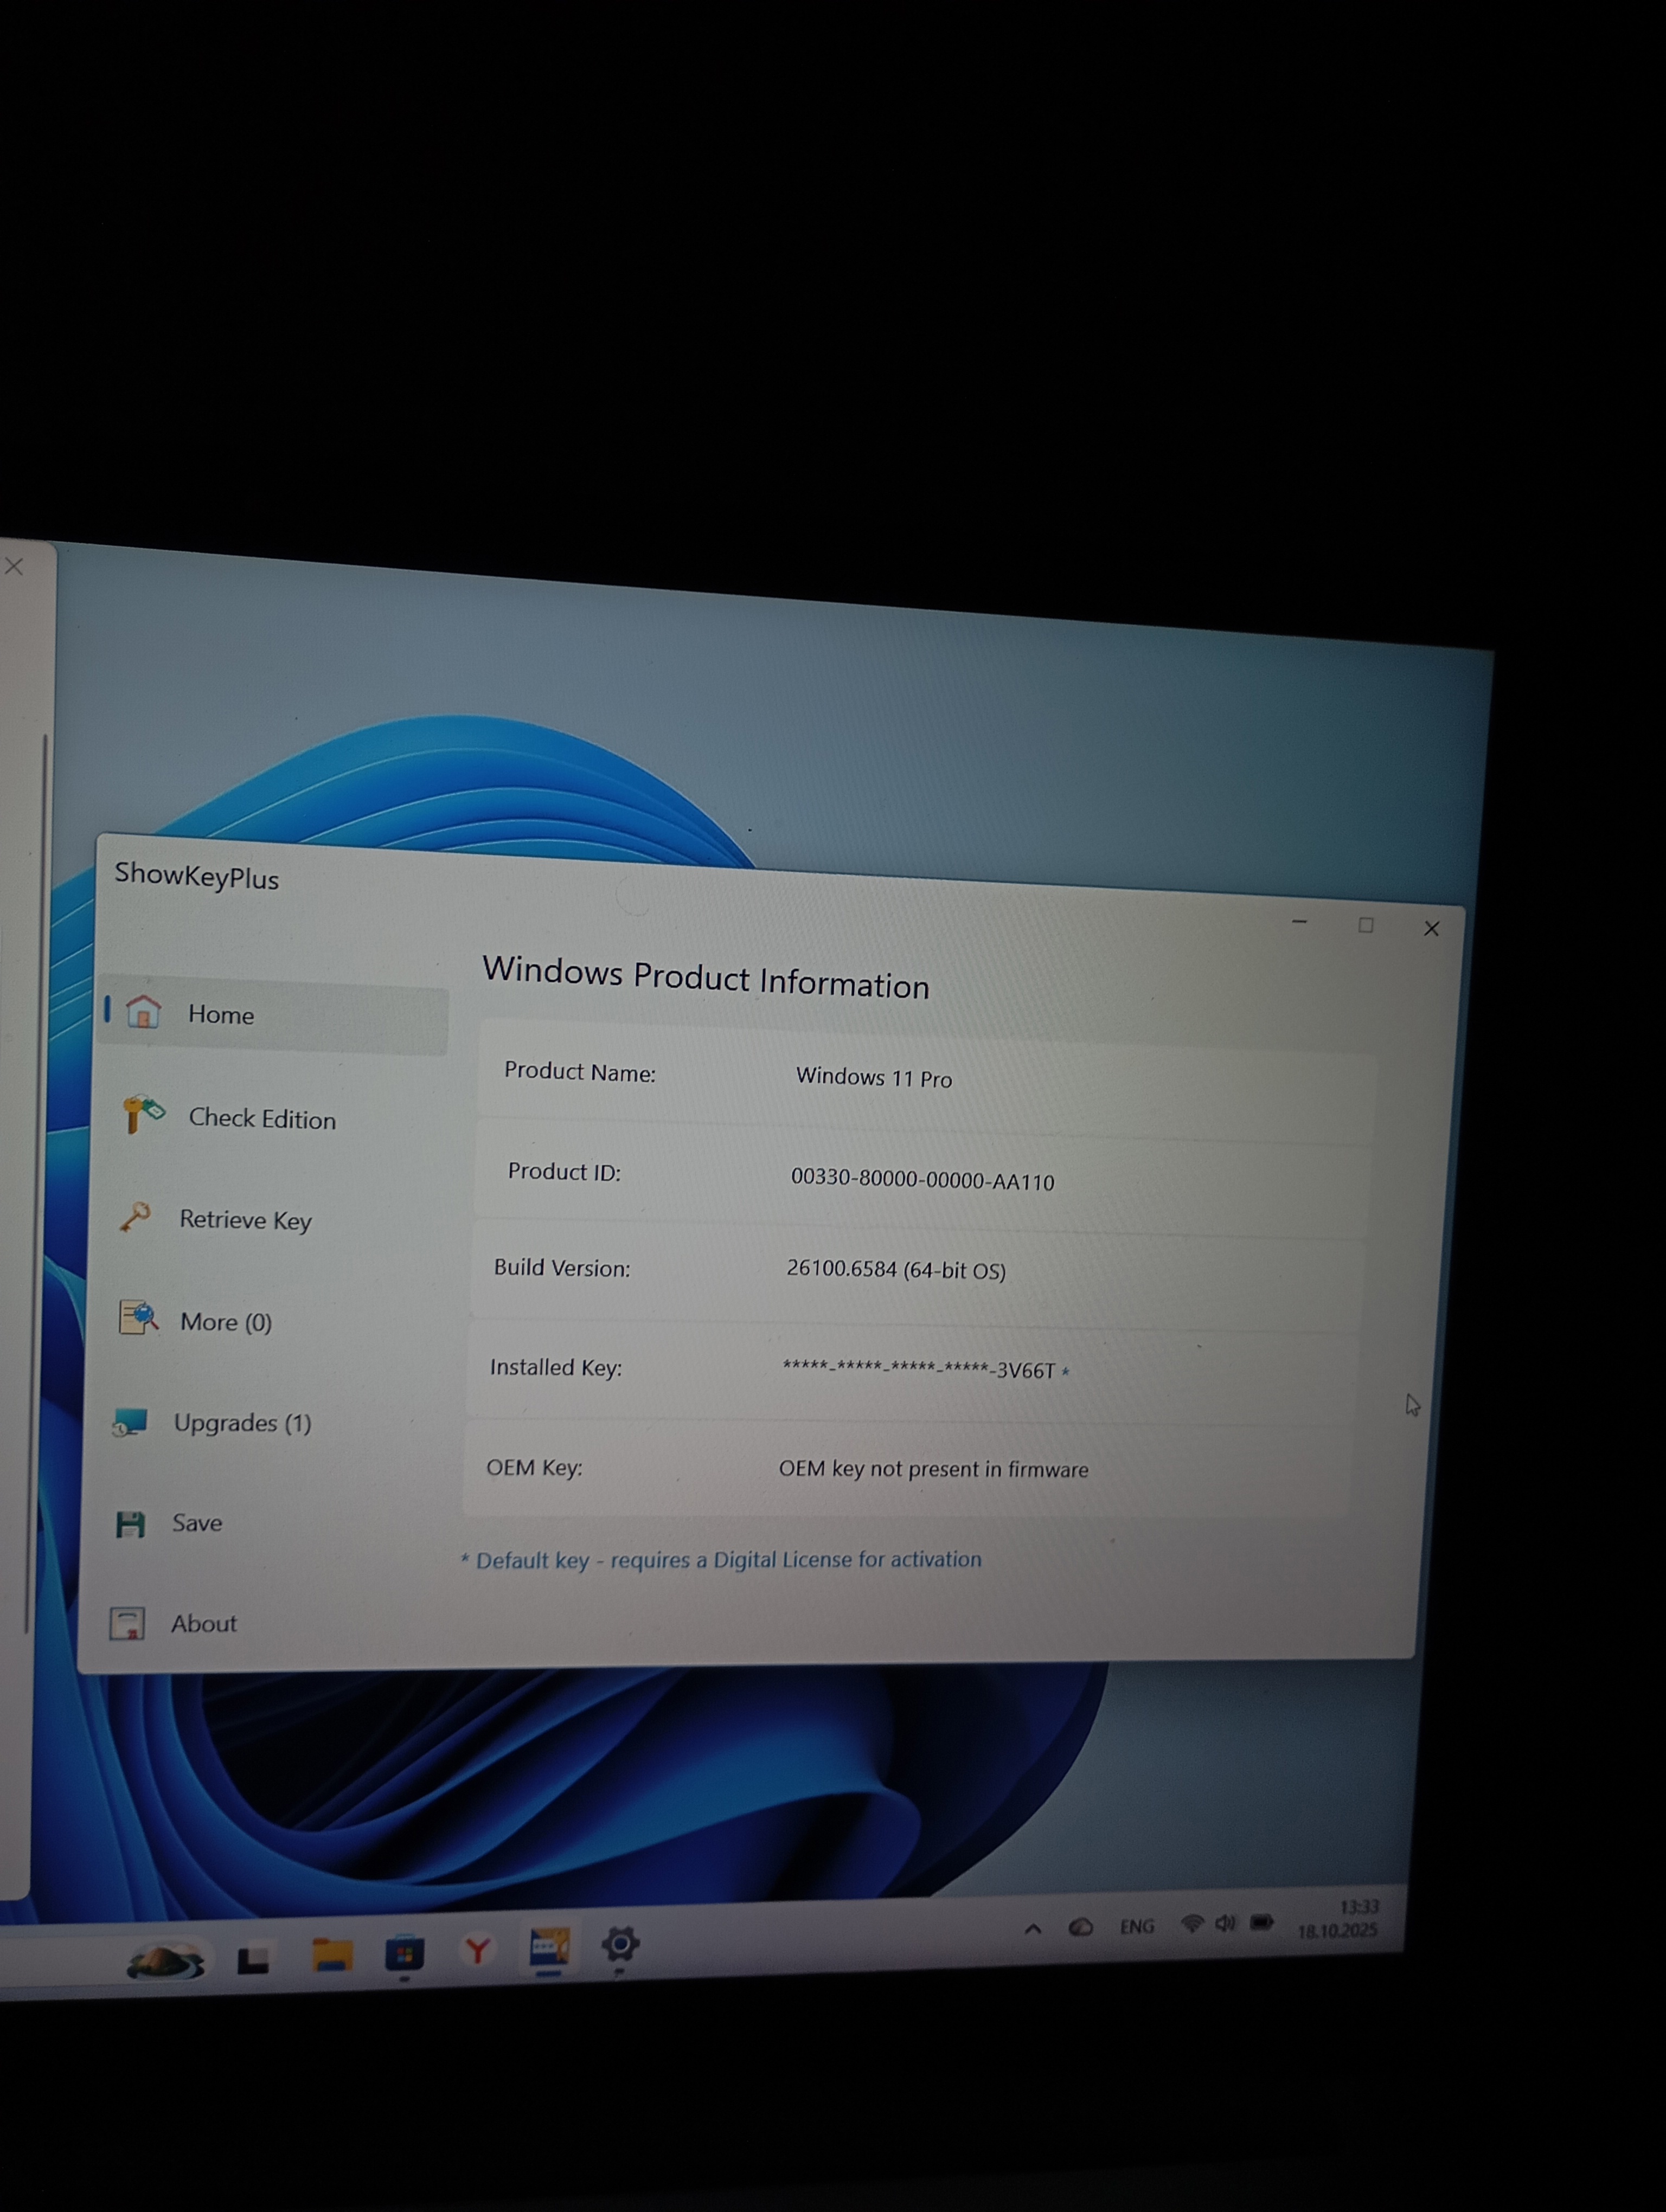Viewport: 1666px width, 2212px height.
Task: Select the Windows 11 Pro product name value
Action: point(874,1077)
